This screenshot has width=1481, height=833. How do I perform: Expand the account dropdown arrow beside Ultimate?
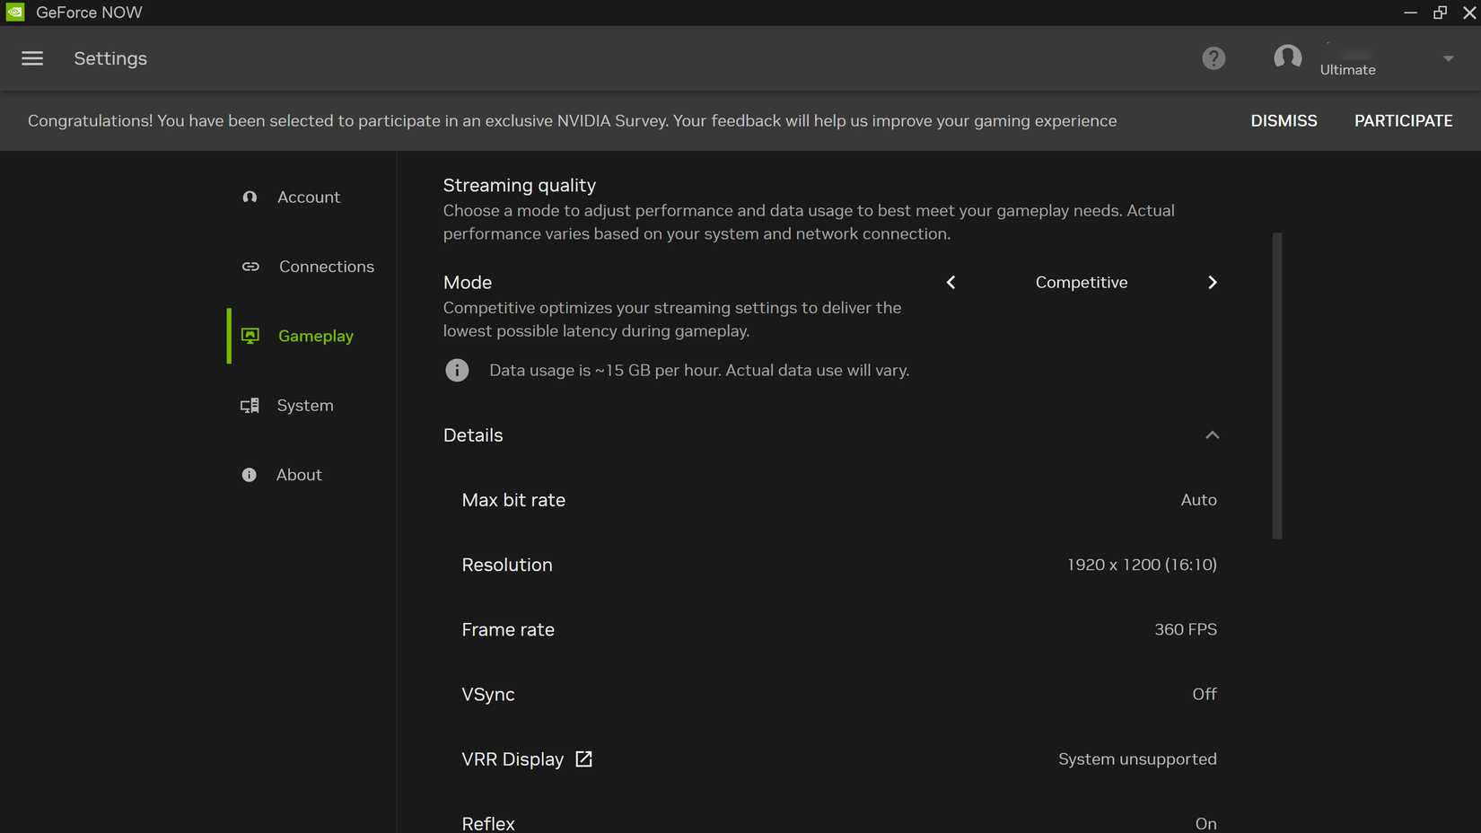point(1448,58)
